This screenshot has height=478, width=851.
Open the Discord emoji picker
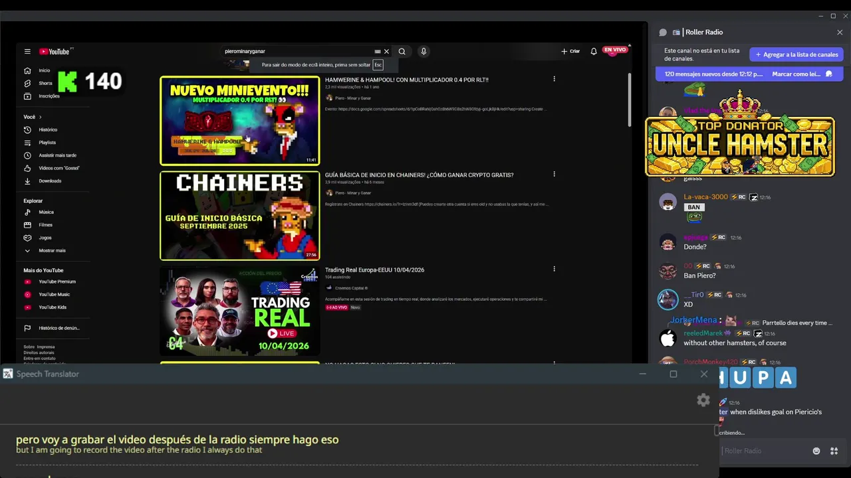pyautogui.click(x=816, y=451)
